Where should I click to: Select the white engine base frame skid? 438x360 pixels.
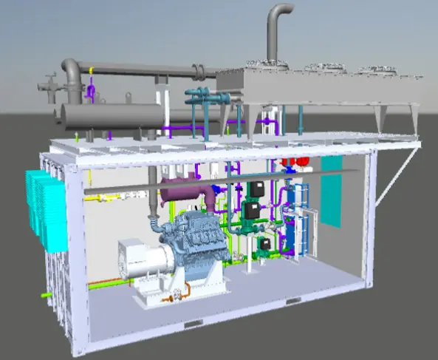click(182, 291)
